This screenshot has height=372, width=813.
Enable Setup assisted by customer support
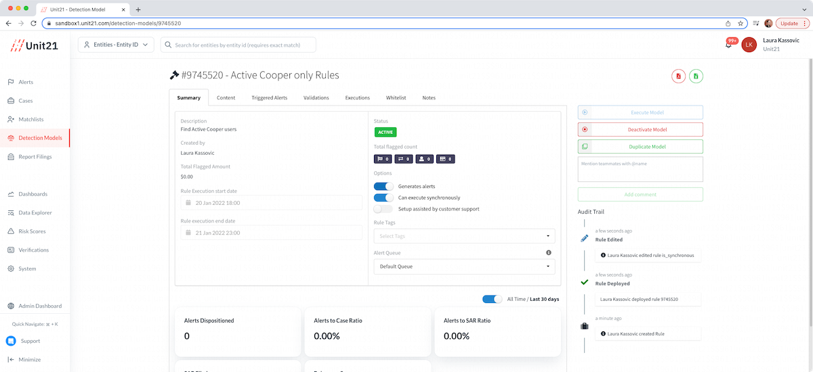tap(383, 209)
